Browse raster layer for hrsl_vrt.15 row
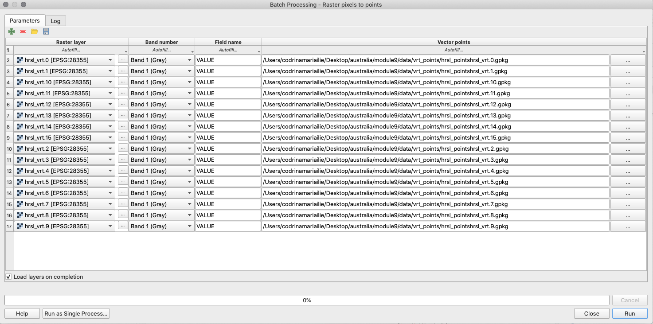The width and height of the screenshot is (653, 324). (x=123, y=137)
